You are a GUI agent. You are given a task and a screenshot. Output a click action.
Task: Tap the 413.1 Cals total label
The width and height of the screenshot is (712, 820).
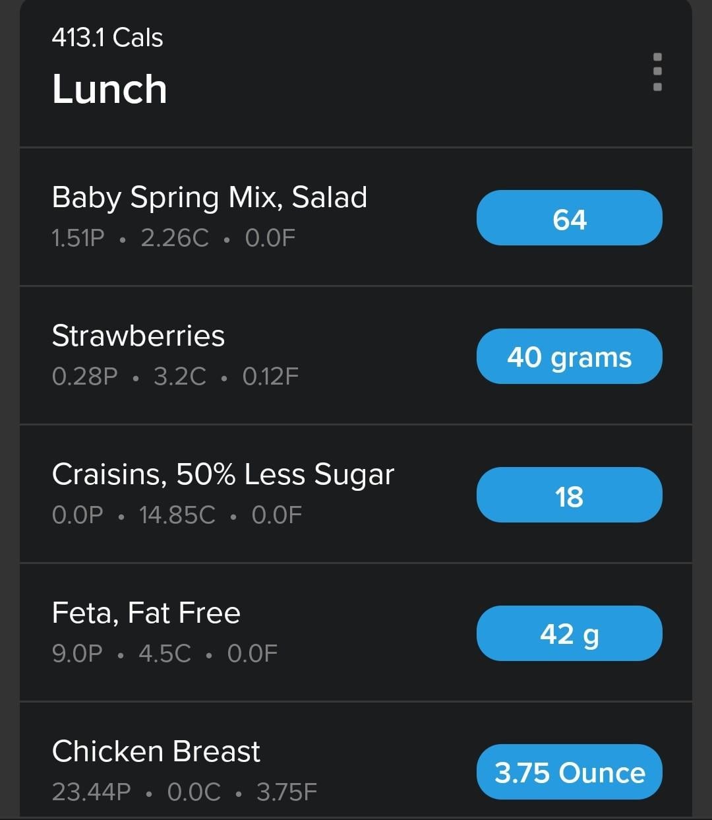click(107, 38)
